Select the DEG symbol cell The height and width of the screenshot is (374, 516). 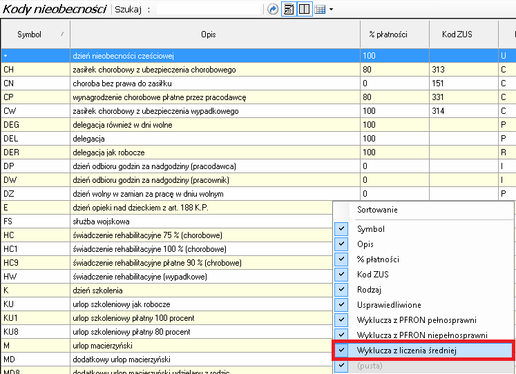tap(35, 125)
